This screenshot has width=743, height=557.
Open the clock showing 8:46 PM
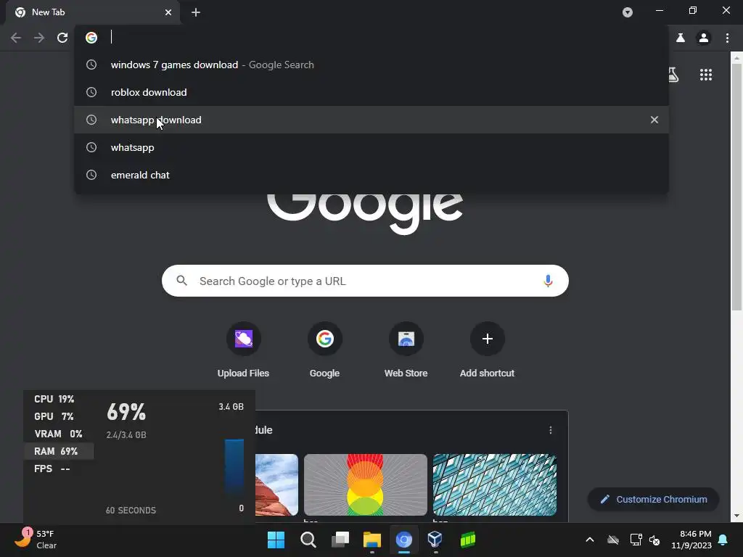691,540
